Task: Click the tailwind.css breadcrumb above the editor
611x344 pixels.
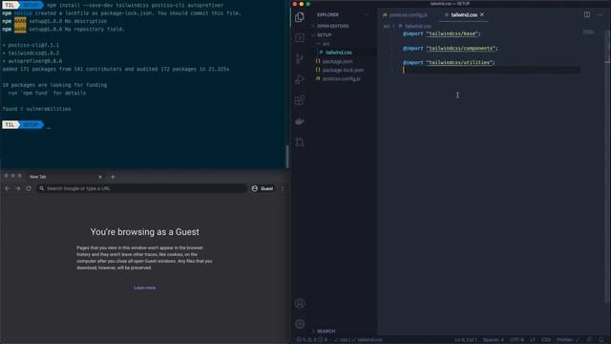Action: (417, 26)
